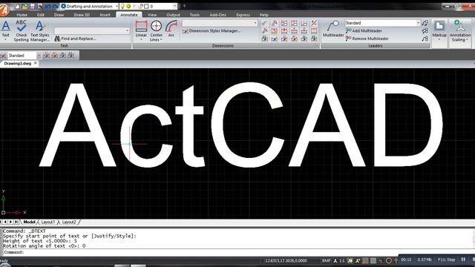This screenshot has width=475, height=267.
Task: Click last dimension icon in bottom grid row
Action: (314, 39)
